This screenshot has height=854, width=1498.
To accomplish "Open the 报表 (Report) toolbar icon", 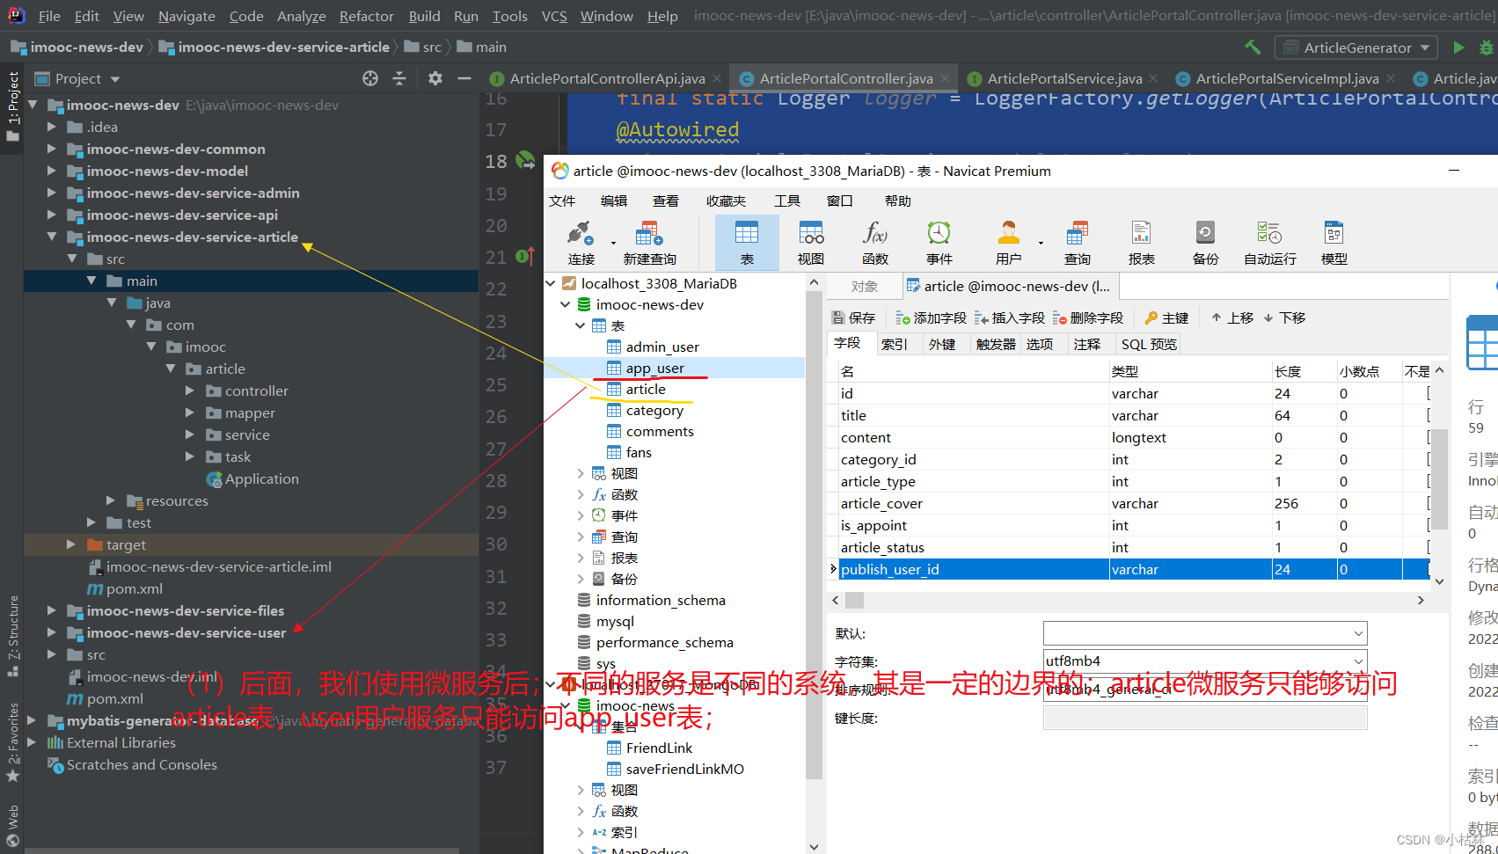I will pos(1141,243).
